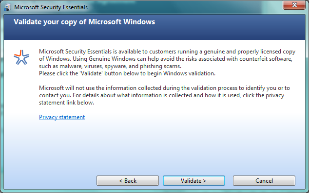Click empty title bar area beside the title

[x=177, y=7]
